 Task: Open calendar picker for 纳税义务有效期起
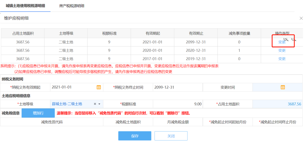coord(99,87)
